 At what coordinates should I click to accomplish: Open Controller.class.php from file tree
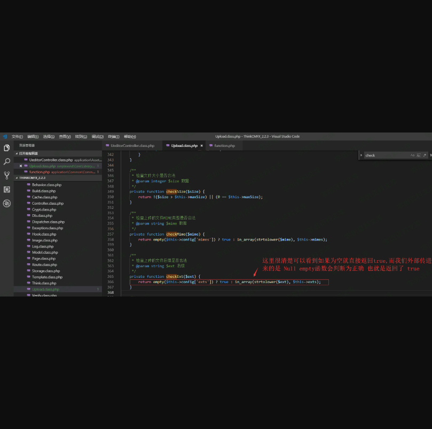pyautogui.click(x=48, y=203)
